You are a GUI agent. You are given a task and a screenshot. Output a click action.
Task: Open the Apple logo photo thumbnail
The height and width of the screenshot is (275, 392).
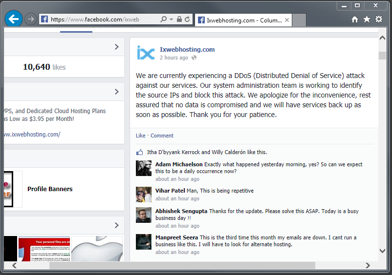[97, 249]
